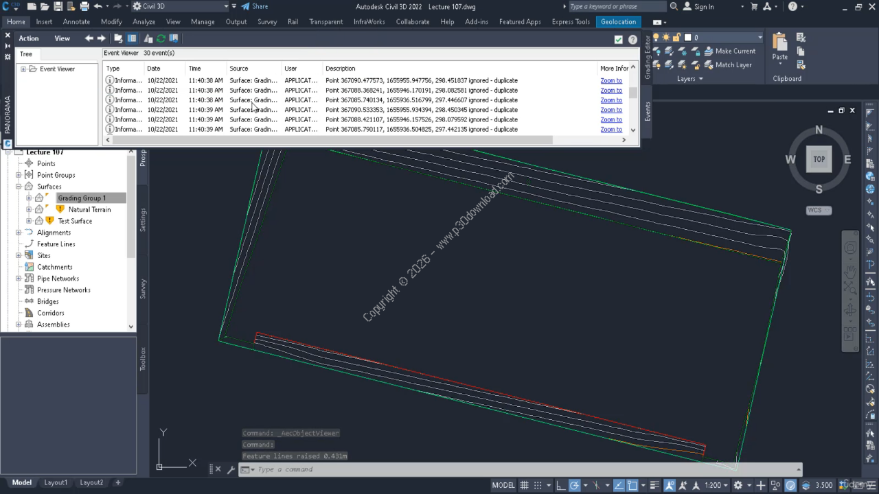
Task: Open the Analyze ribbon tab
Action: point(144,21)
